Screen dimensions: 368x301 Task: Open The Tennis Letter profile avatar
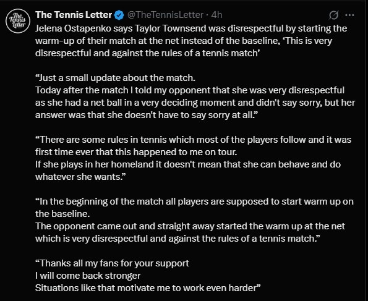point(18,21)
